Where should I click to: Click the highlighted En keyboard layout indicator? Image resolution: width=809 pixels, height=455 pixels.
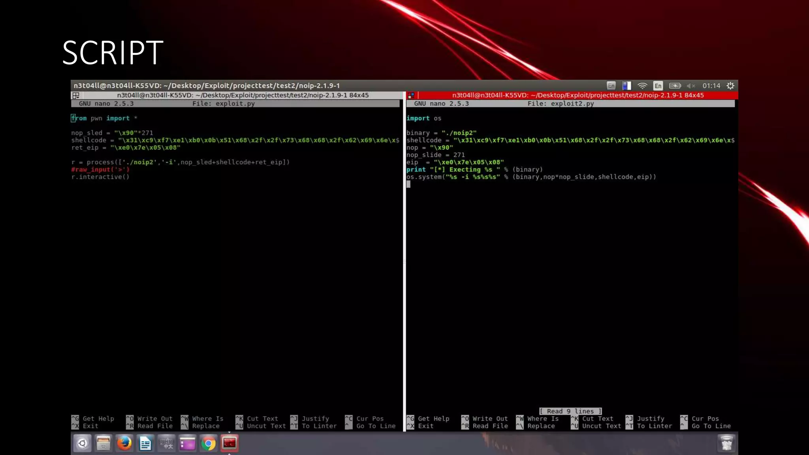(x=658, y=86)
